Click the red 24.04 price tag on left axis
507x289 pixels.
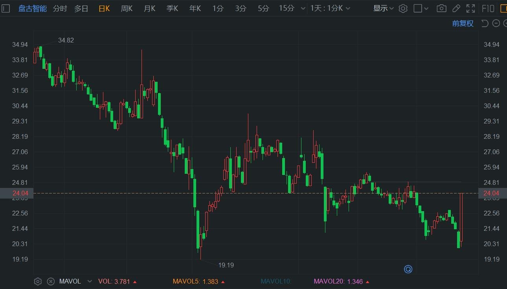pyautogui.click(x=17, y=193)
